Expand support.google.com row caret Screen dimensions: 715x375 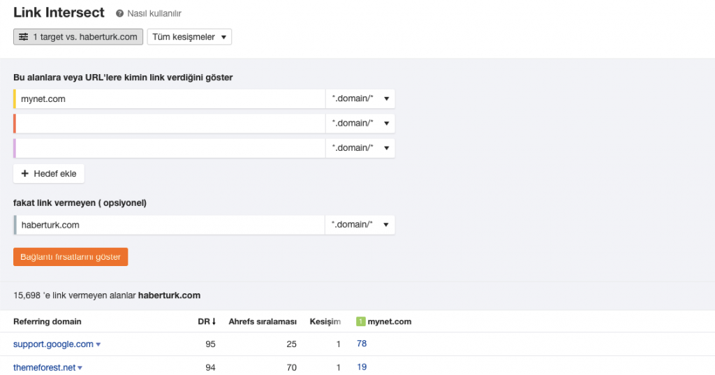coord(98,344)
